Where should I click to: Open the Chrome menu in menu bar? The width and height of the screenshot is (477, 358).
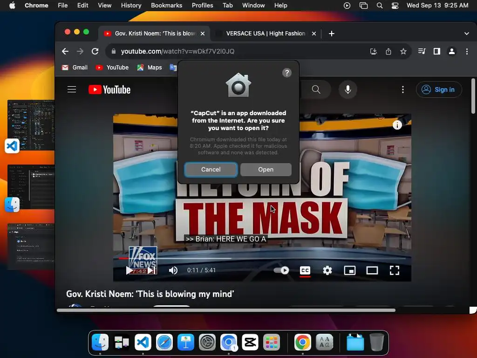36,6
